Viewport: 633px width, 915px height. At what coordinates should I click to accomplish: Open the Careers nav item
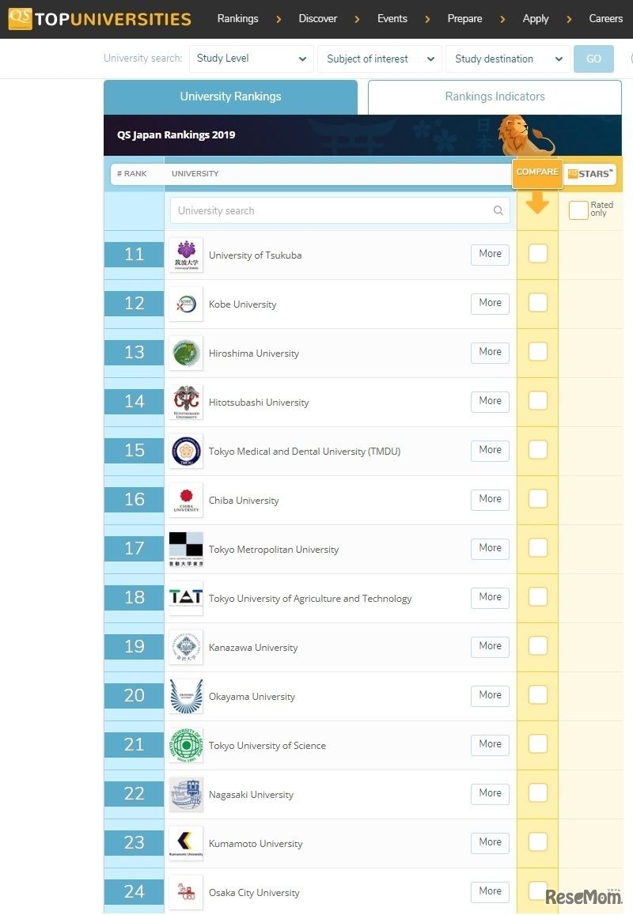[x=605, y=19]
